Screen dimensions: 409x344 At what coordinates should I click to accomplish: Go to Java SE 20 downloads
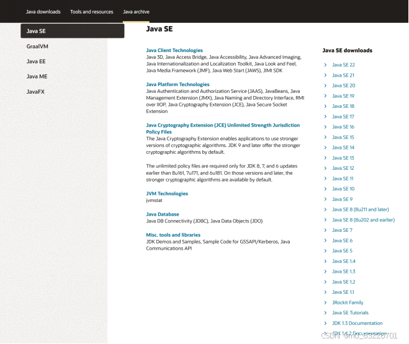pyautogui.click(x=344, y=86)
